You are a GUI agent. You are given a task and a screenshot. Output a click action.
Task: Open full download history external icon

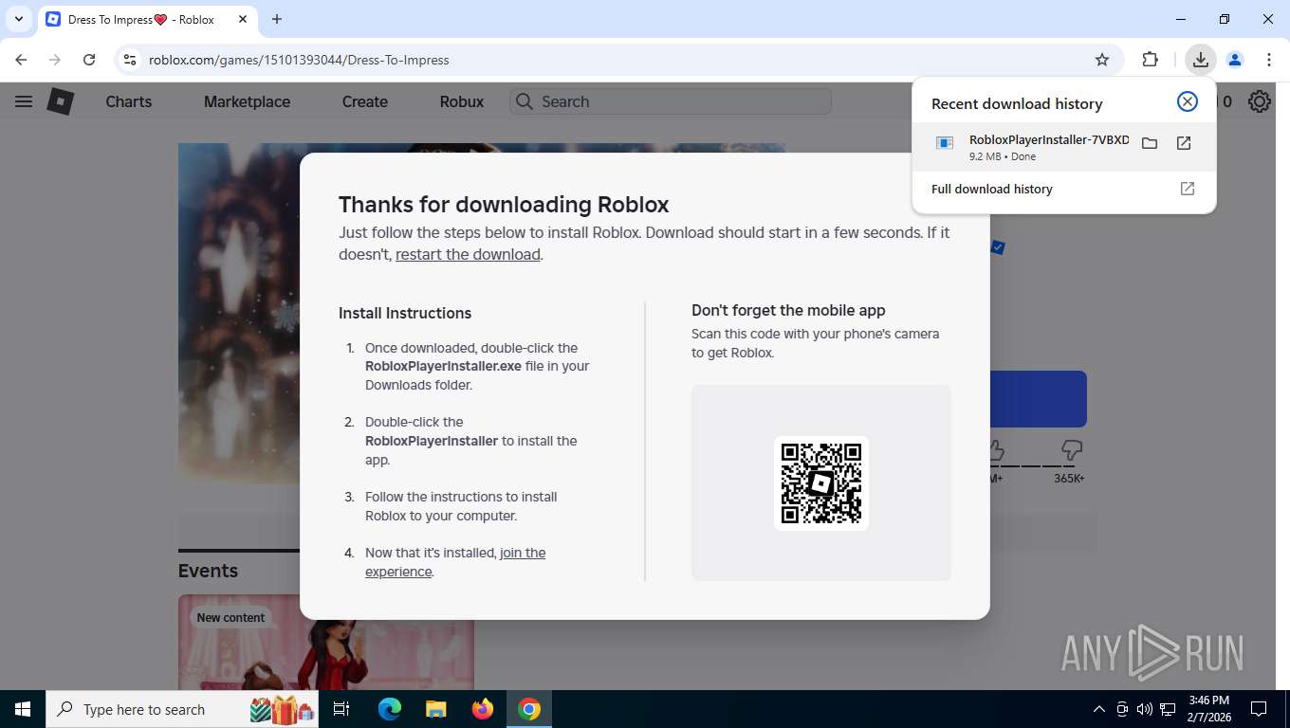click(1187, 189)
